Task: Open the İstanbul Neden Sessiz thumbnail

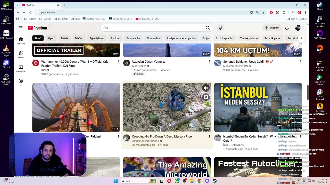Action: (x=258, y=107)
